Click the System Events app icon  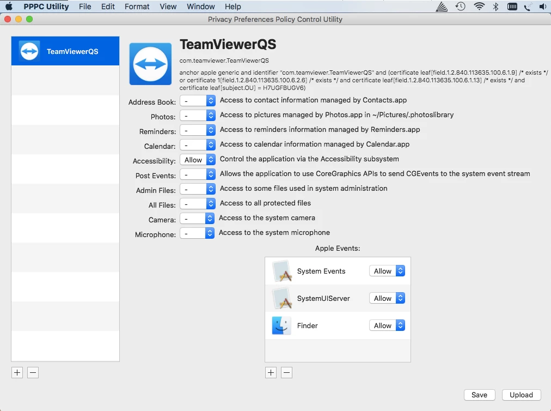[282, 271]
